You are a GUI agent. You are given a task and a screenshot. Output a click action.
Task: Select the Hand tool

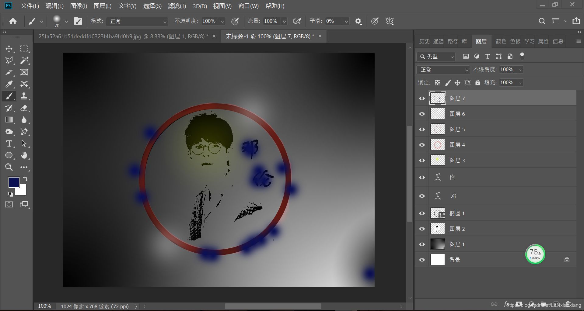(24, 155)
